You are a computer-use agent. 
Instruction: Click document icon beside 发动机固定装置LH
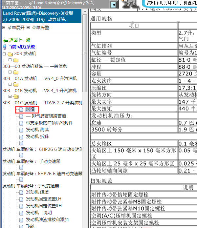[x=21, y=199]
